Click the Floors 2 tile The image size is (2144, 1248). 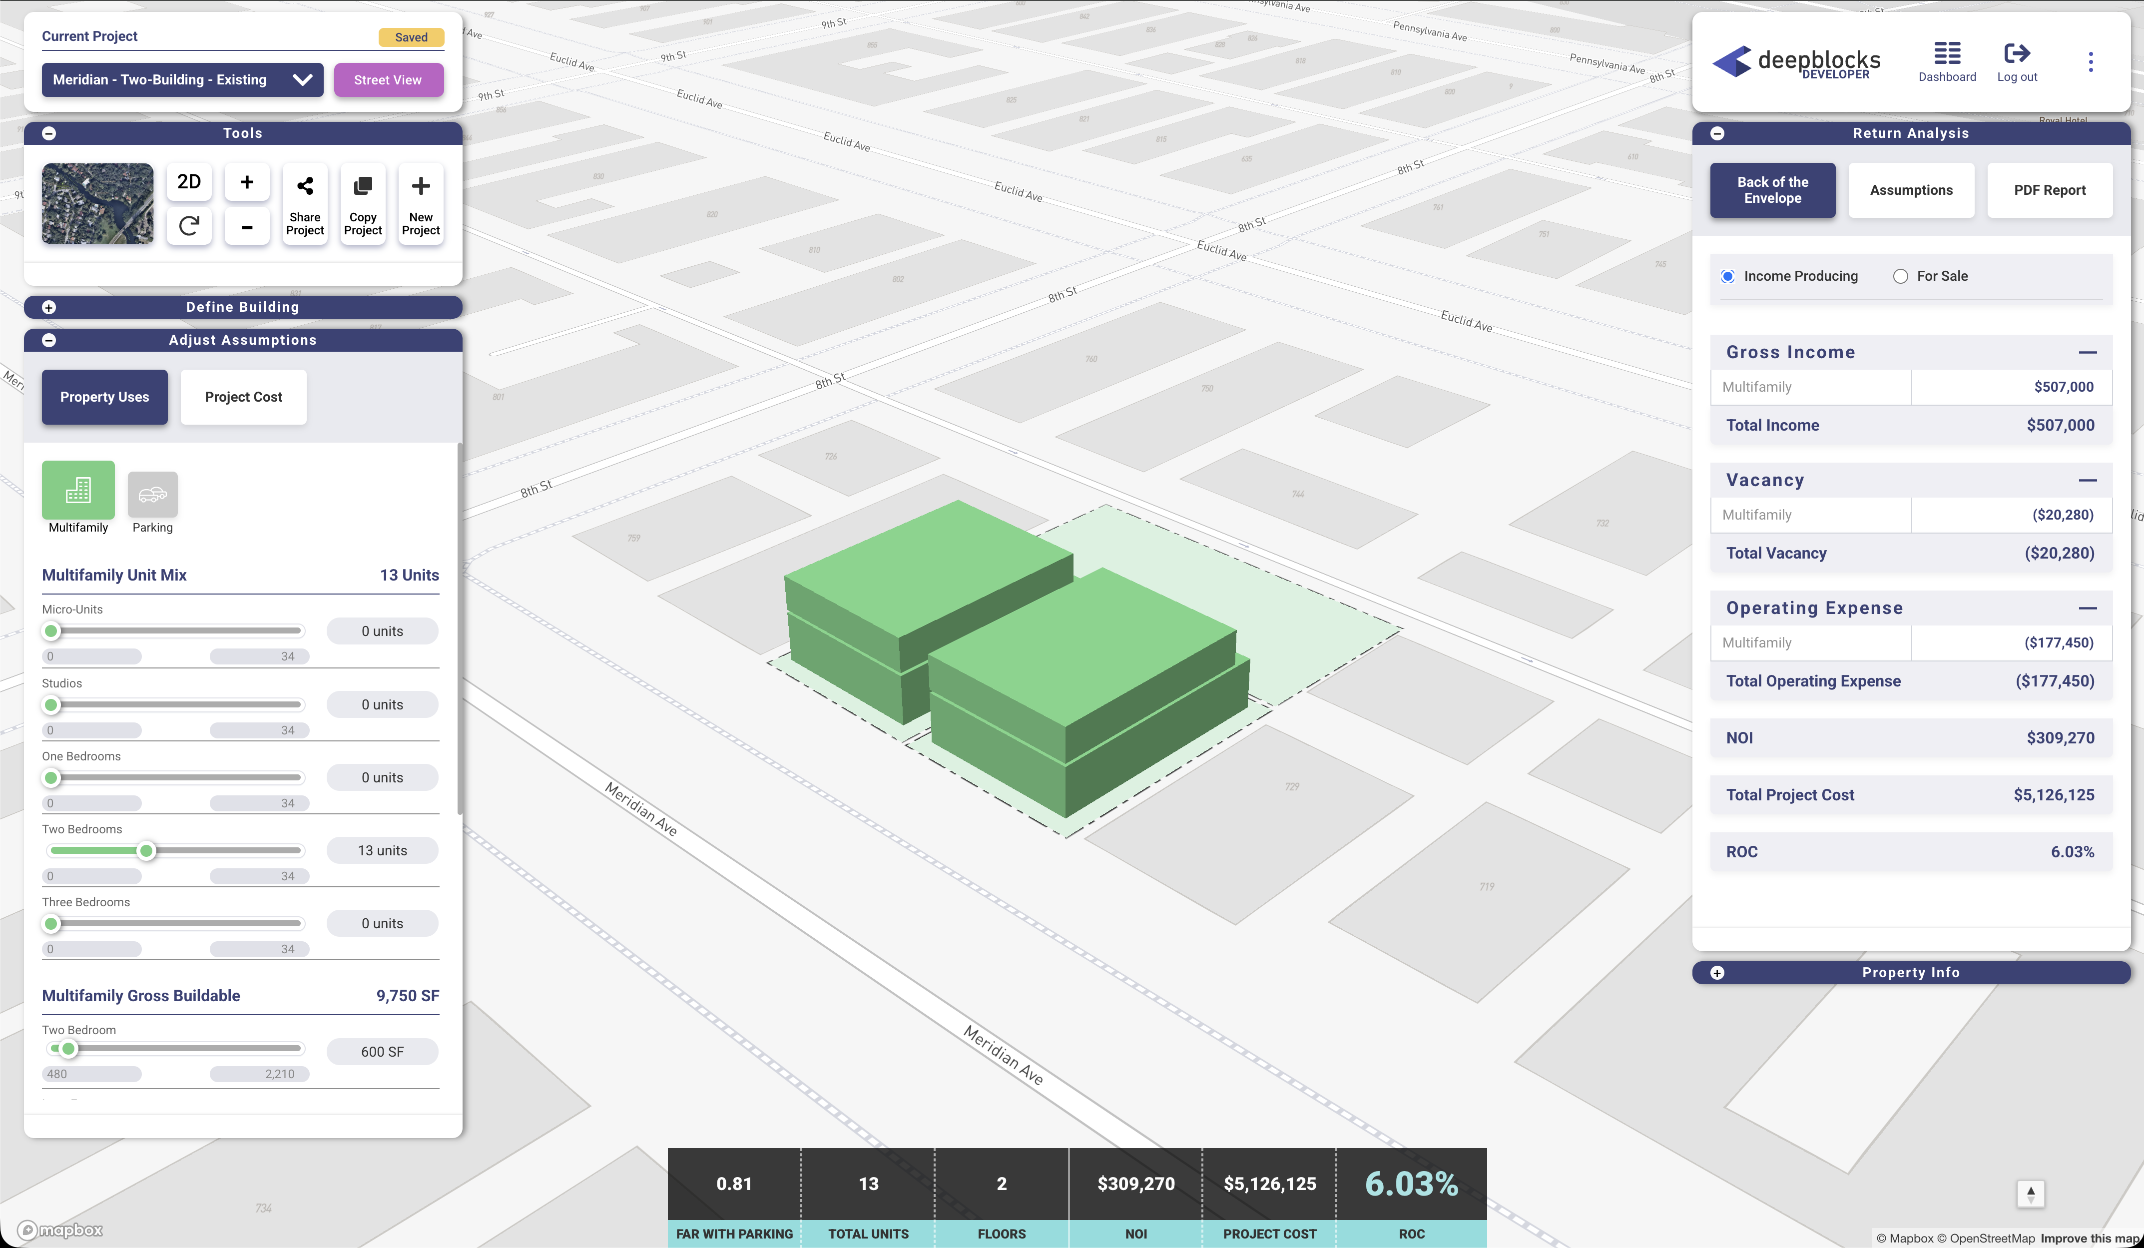click(x=1002, y=1198)
